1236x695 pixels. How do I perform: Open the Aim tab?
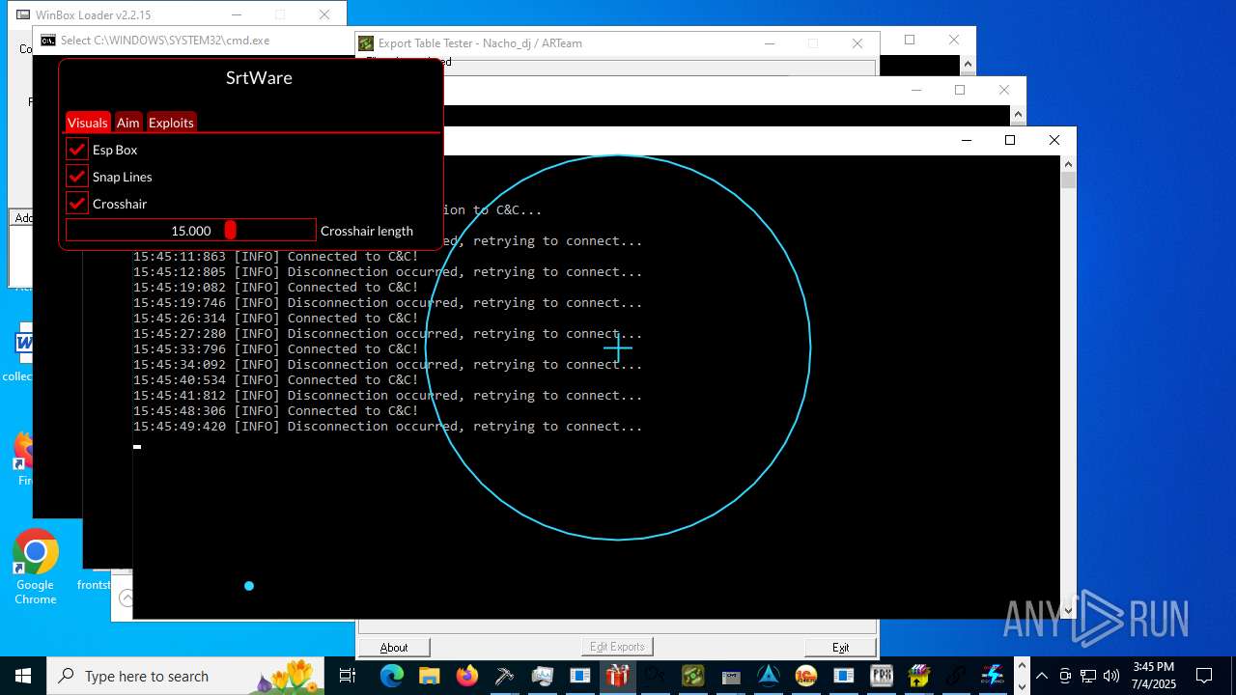tap(128, 123)
